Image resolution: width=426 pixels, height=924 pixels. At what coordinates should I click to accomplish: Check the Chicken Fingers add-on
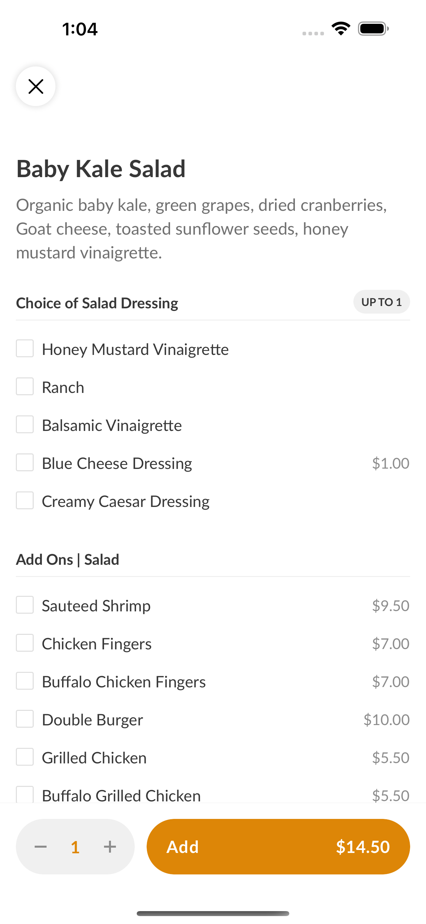tap(25, 643)
